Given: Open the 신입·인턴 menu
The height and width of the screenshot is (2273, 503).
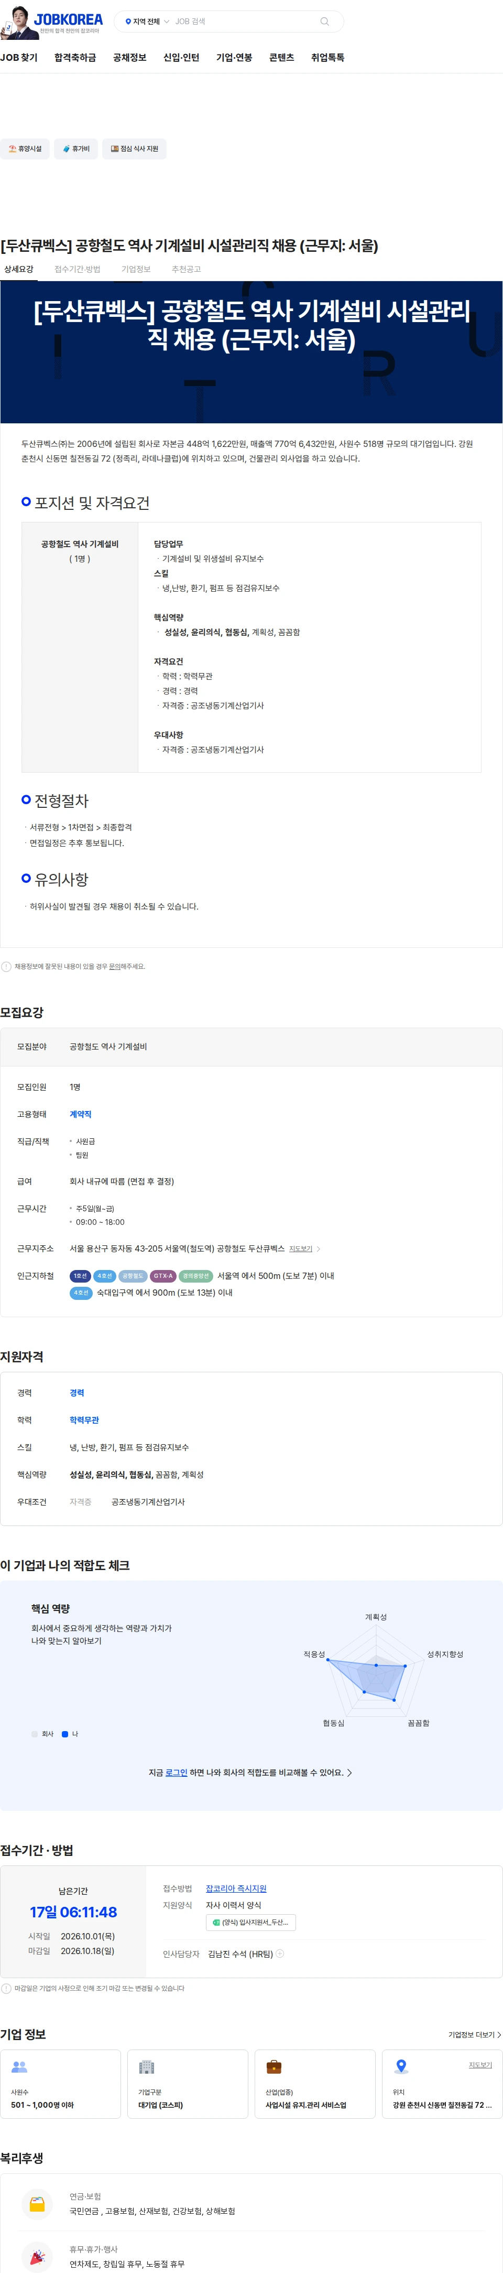Looking at the screenshot, I should pos(181,57).
